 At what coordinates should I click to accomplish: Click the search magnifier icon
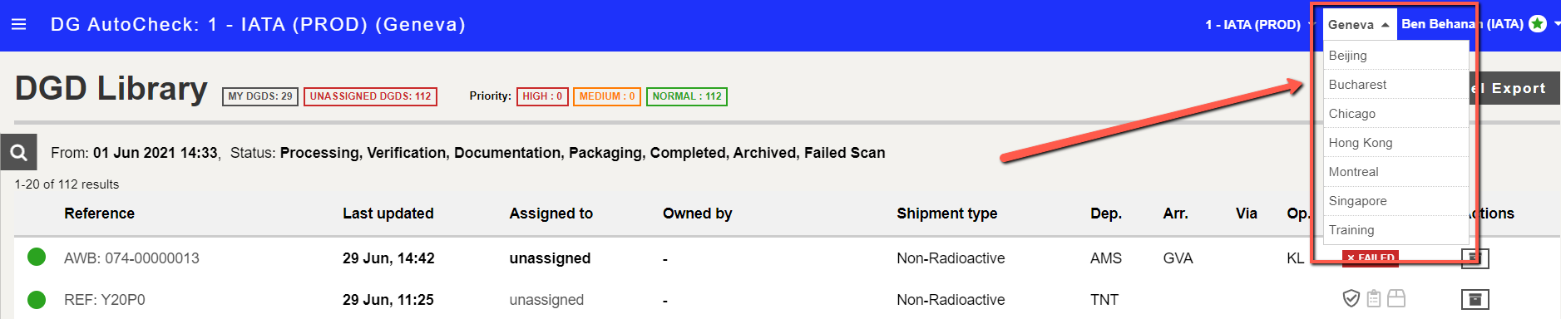(x=18, y=153)
